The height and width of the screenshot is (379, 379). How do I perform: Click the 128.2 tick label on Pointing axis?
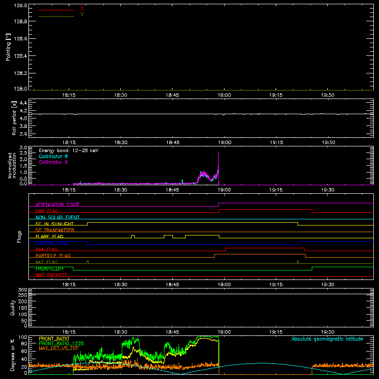[x=20, y=73]
